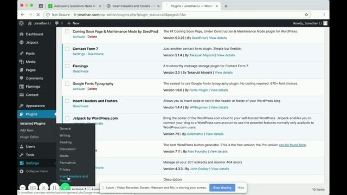Open Contact in the sidebar

click(32, 95)
